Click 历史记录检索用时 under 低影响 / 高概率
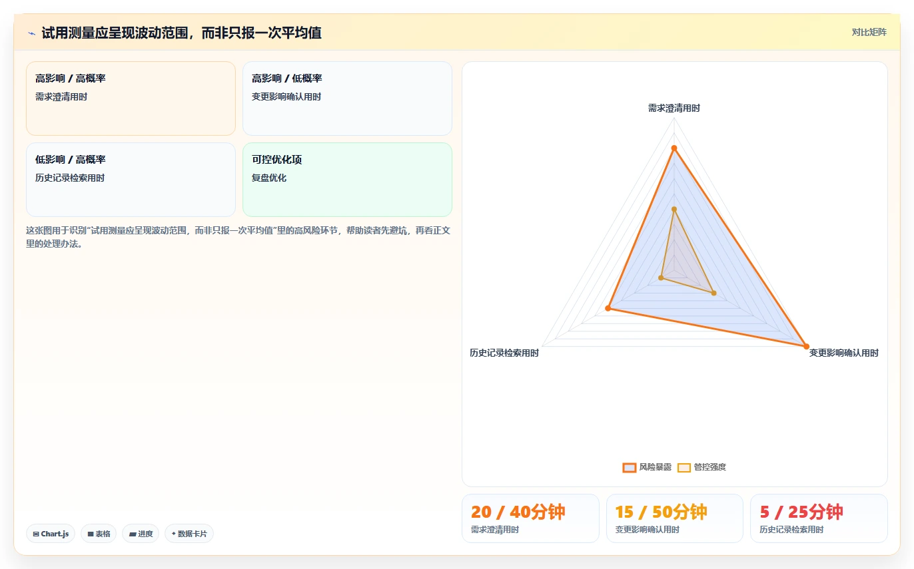This screenshot has height=569, width=914. tap(70, 178)
